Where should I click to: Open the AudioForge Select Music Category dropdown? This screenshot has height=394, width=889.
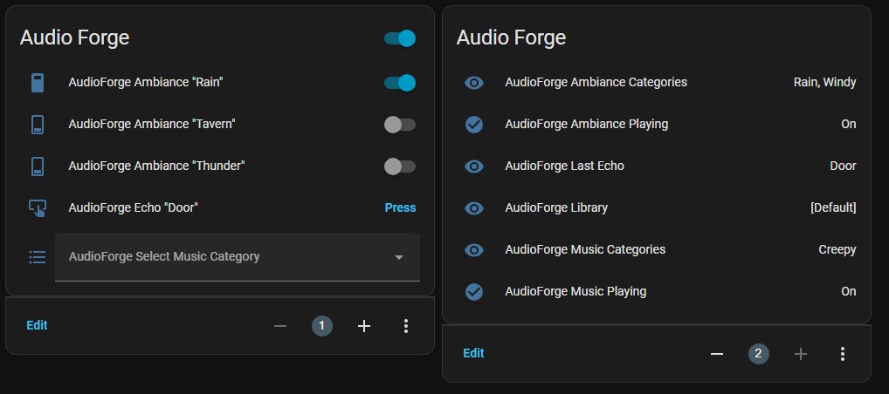point(238,257)
